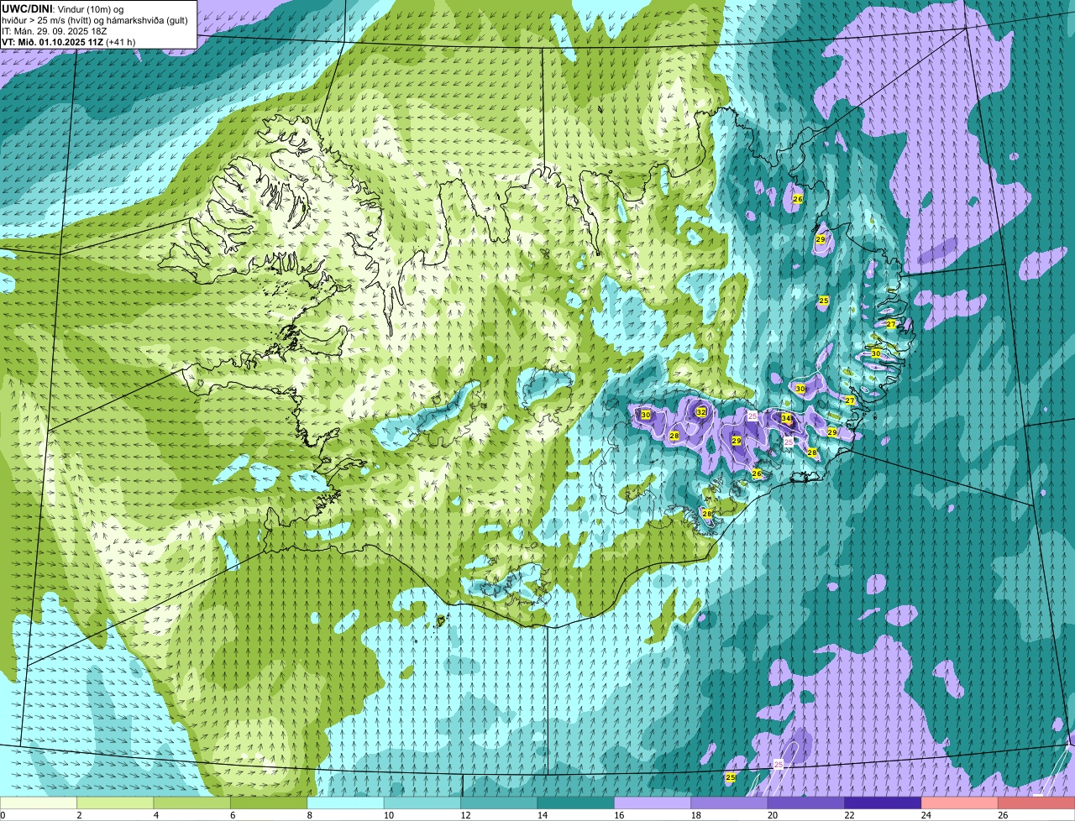
Task: Click the legend scale label "4"
Action: [x=155, y=815]
